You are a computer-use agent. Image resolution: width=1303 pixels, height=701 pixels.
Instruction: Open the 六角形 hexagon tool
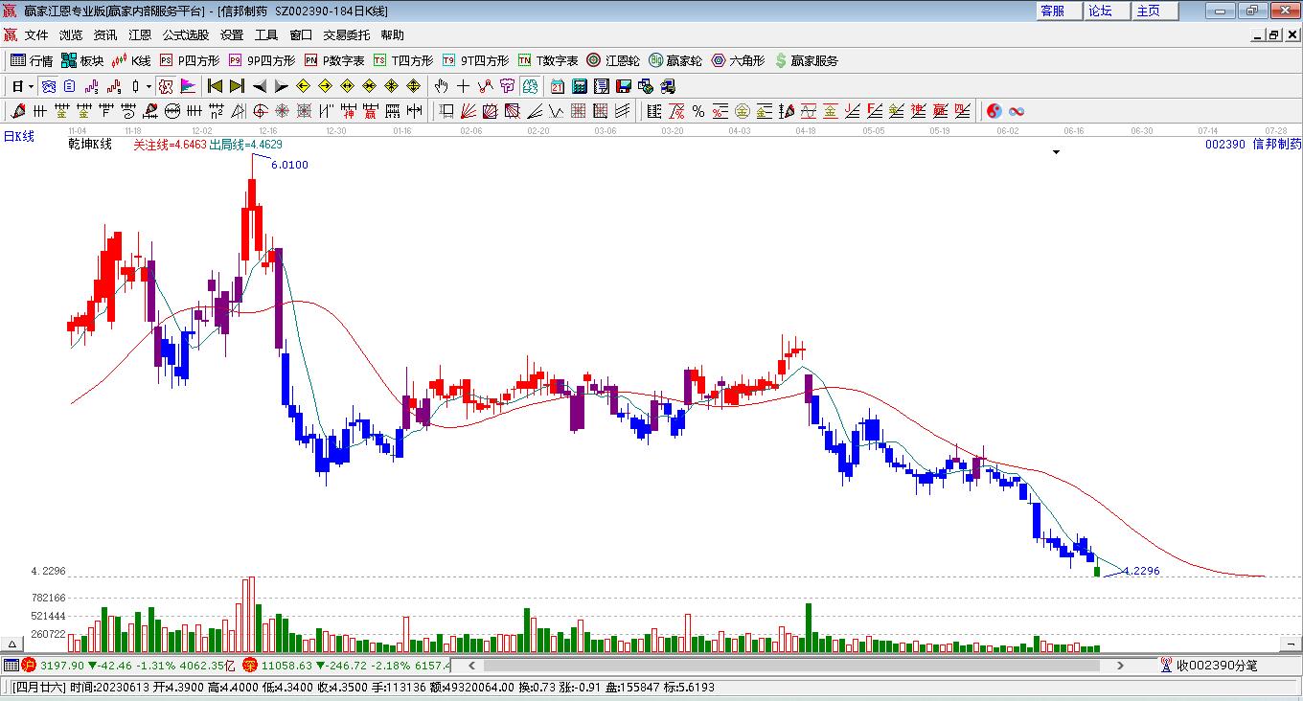pos(738,60)
